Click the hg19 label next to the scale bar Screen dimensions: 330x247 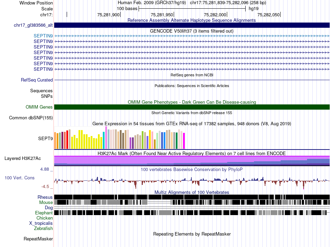click(253, 9)
